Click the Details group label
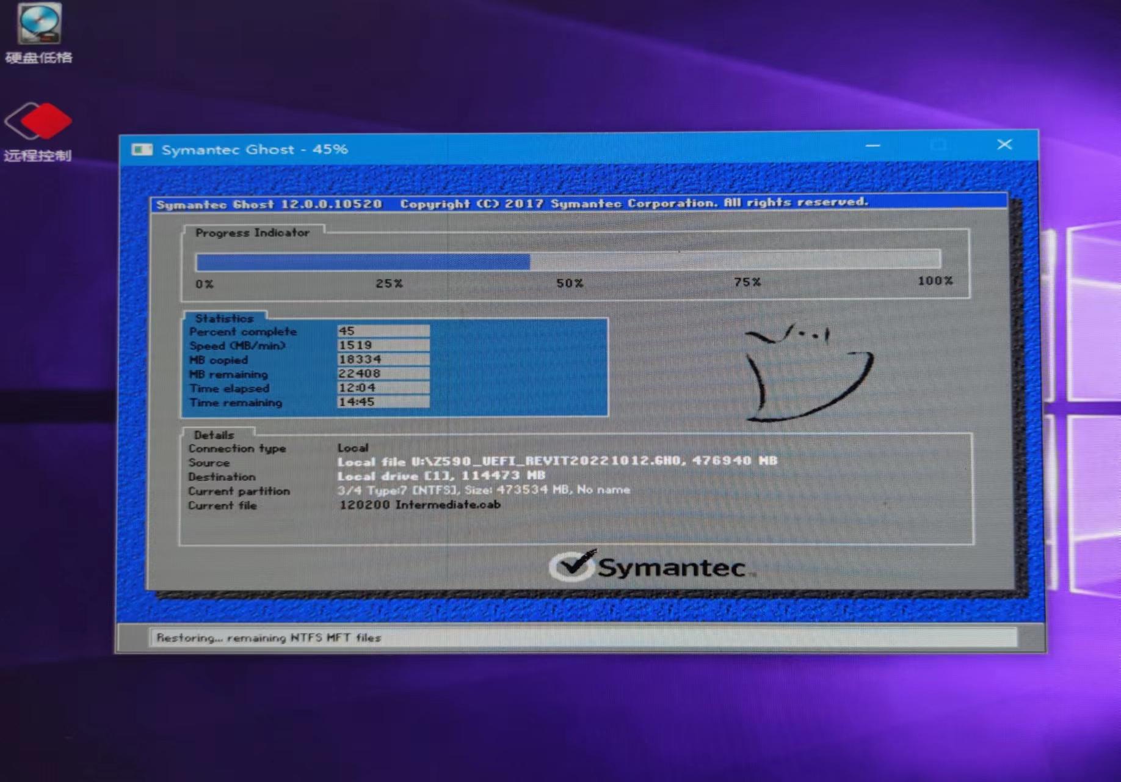 point(214,435)
